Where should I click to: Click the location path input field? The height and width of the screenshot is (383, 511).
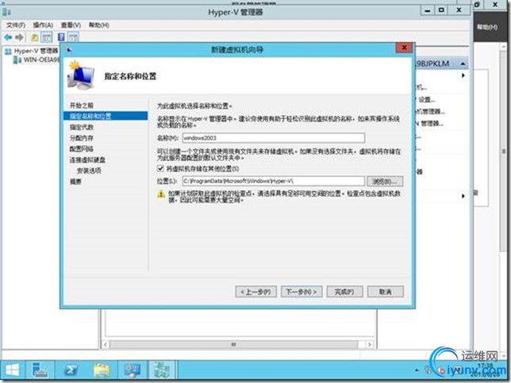pyautogui.click(x=274, y=181)
